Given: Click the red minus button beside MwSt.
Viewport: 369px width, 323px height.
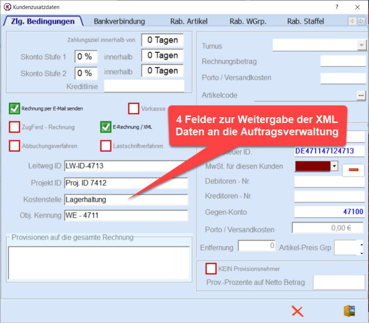Looking at the screenshot, I should pyautogui.click(x=353, y=170).
